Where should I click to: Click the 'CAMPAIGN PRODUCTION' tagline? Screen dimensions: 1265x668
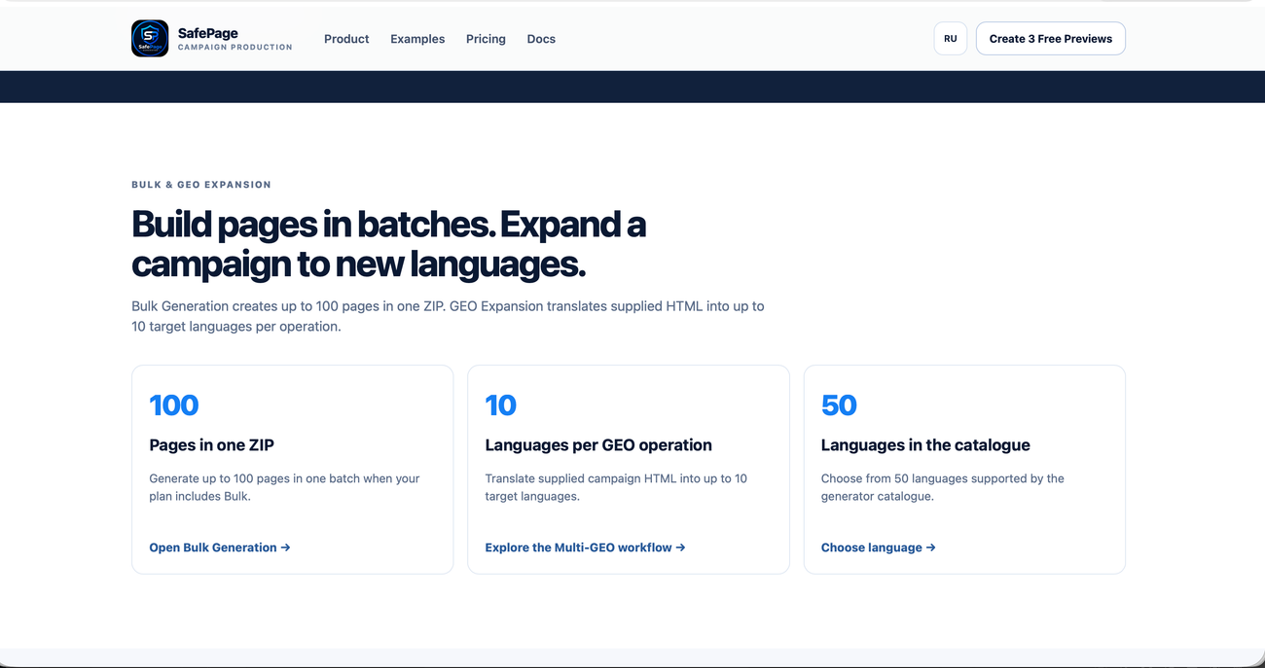tap(235, 48)
